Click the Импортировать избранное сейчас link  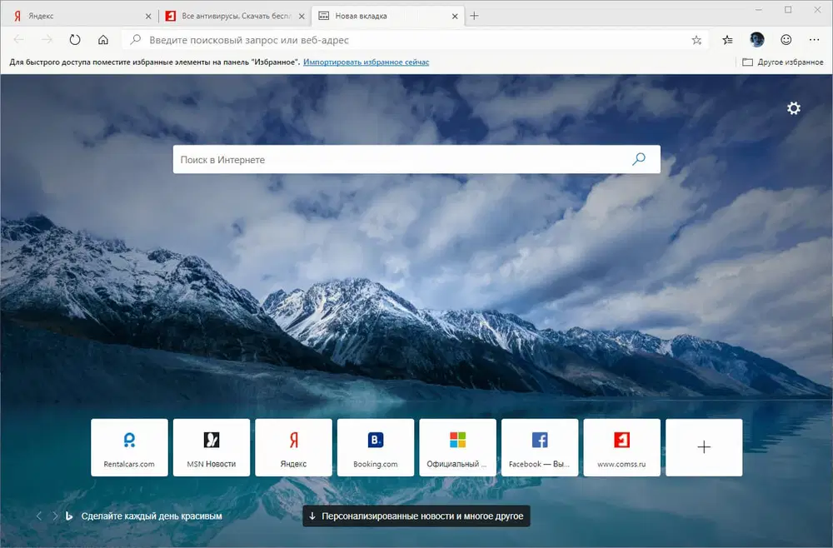tap(367, 62)
